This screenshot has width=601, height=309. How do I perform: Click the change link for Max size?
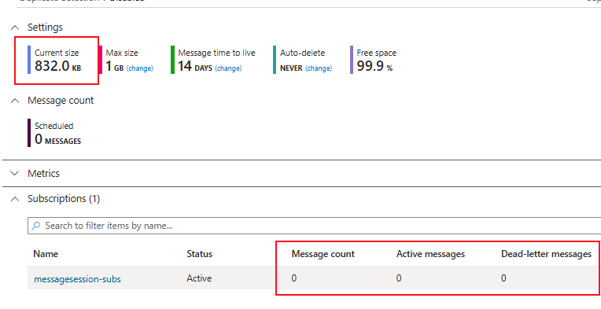[139, 68]
